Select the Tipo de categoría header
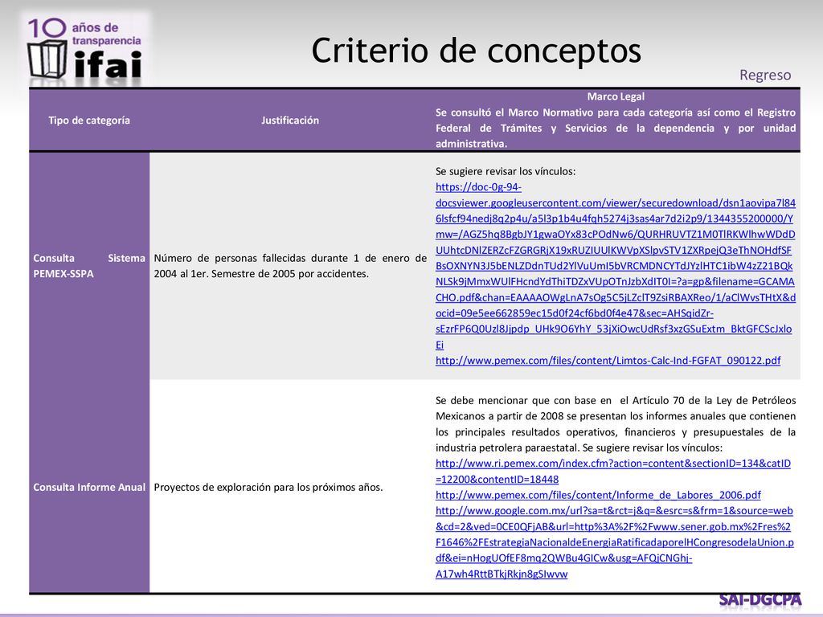 click(x=89, y=121)
